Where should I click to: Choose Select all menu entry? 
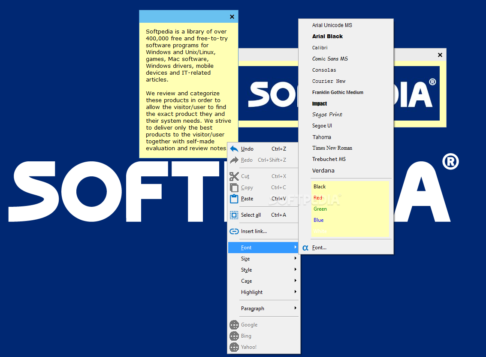pos(263,215)
